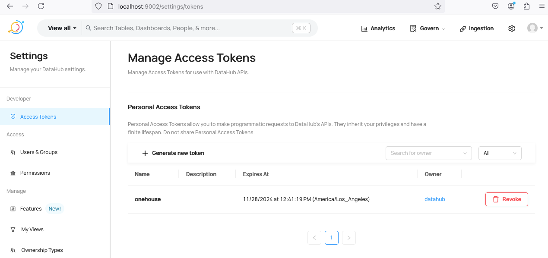Open the Search for owner dropdown
The image size is (548, 258).
point(428,153)
